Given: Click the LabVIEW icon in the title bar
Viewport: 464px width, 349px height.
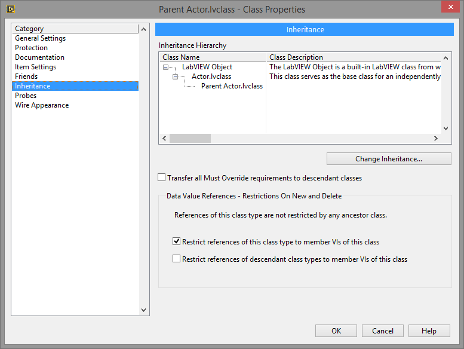Looking at the screenshot, I should 11,9.
